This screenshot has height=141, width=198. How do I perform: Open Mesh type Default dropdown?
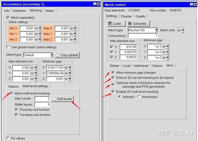pyautogui.click(x=51, y=55)
